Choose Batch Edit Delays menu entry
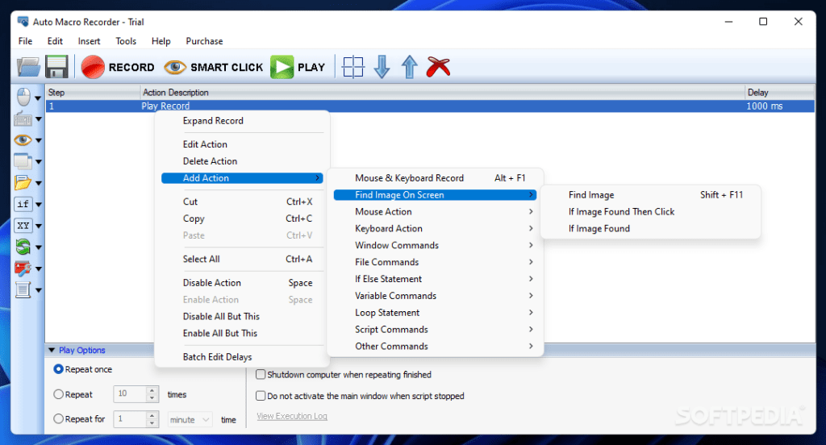 coord(242,357)
